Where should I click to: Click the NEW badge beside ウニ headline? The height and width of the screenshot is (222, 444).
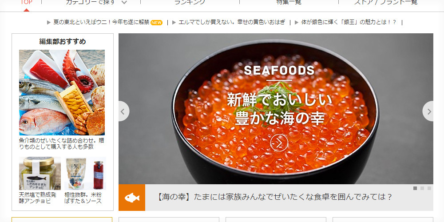coord(156,23)
